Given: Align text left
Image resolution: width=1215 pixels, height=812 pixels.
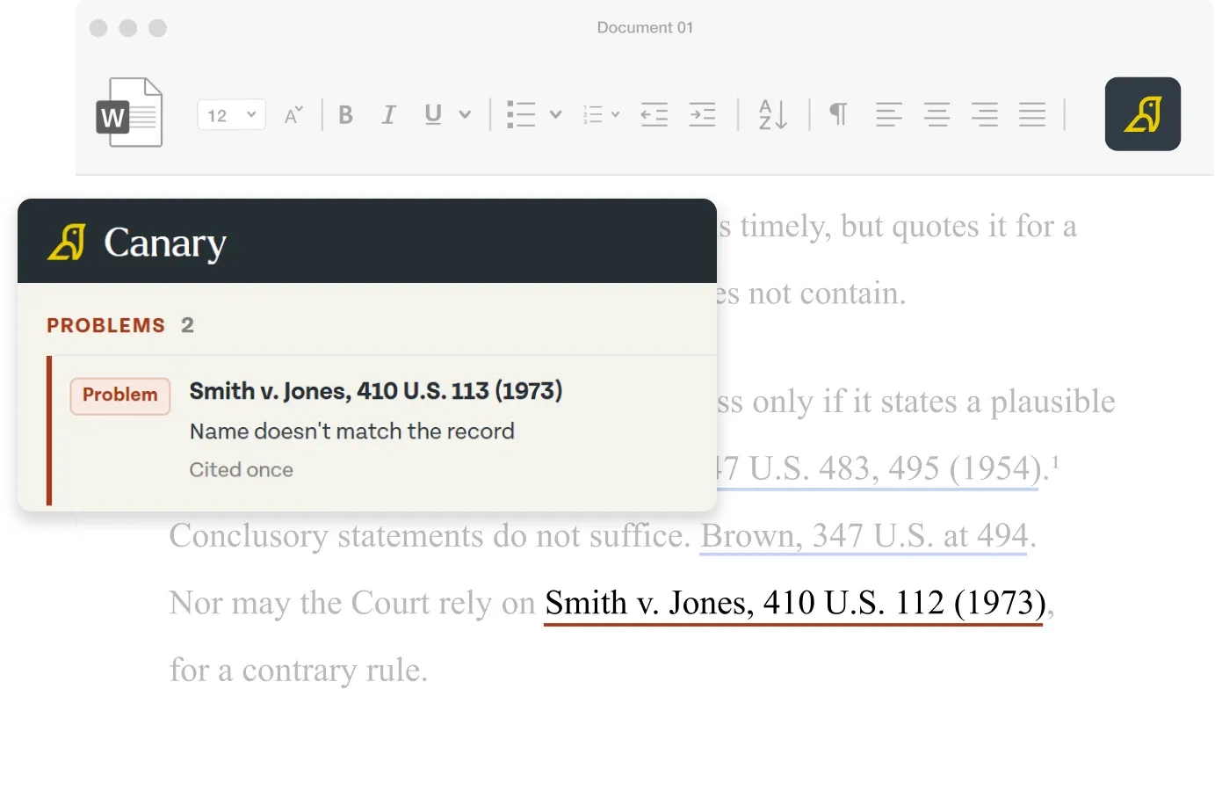Looking at the screenshot, I should [x=889, y=114].
